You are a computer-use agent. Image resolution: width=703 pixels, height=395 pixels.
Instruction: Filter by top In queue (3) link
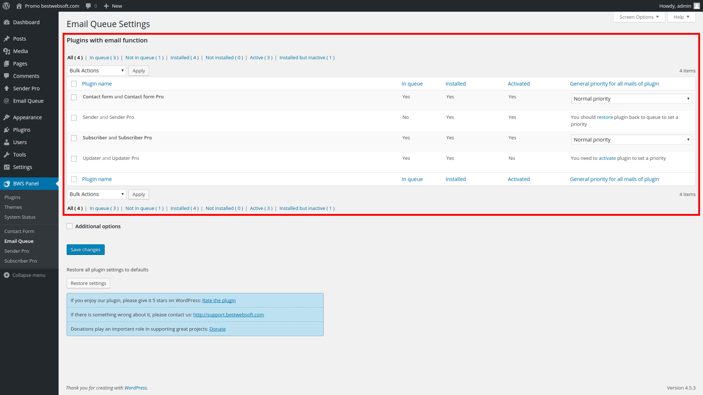(104, 57)
